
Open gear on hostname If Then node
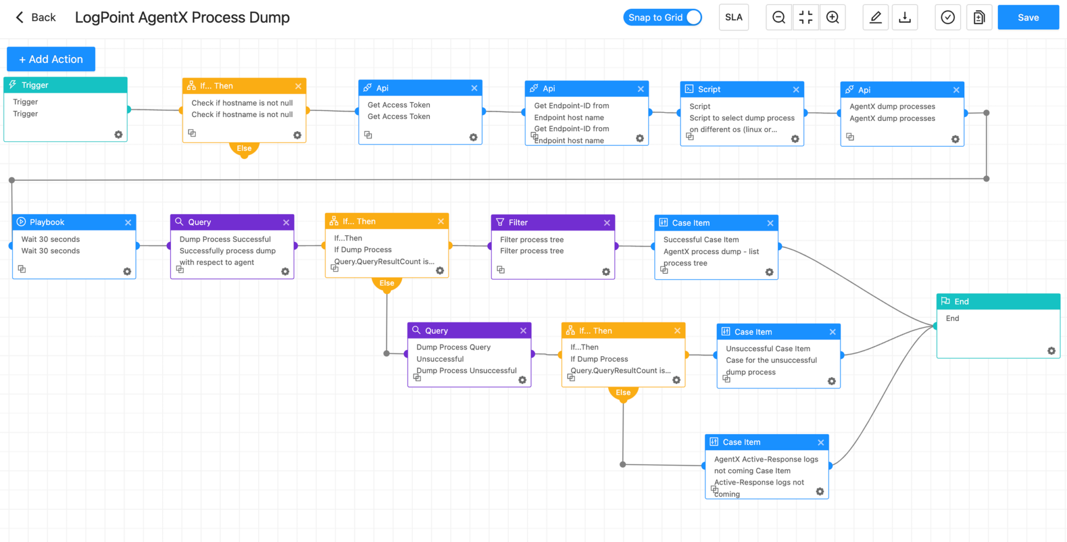pyautogui.click(x=297, y=135)
